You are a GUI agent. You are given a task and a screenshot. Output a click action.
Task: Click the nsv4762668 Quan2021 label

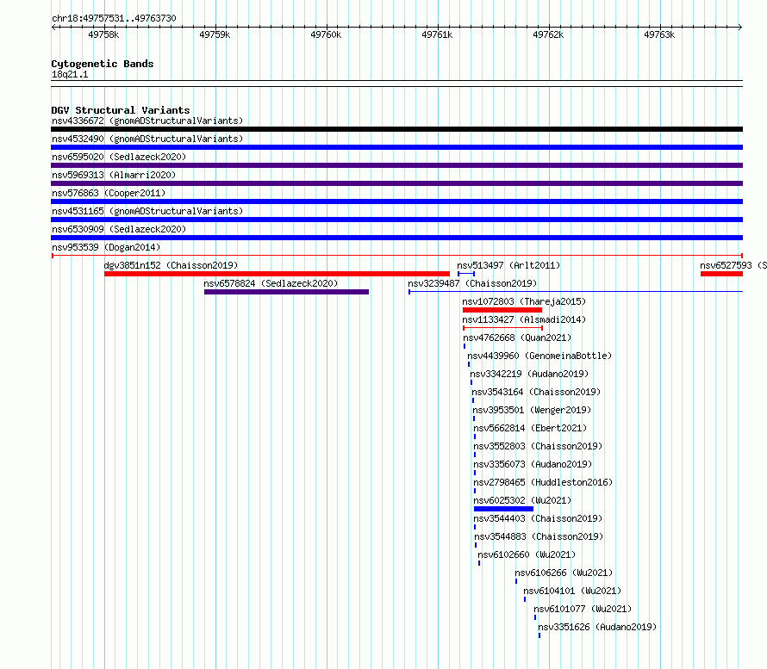[x=517, y=338]
